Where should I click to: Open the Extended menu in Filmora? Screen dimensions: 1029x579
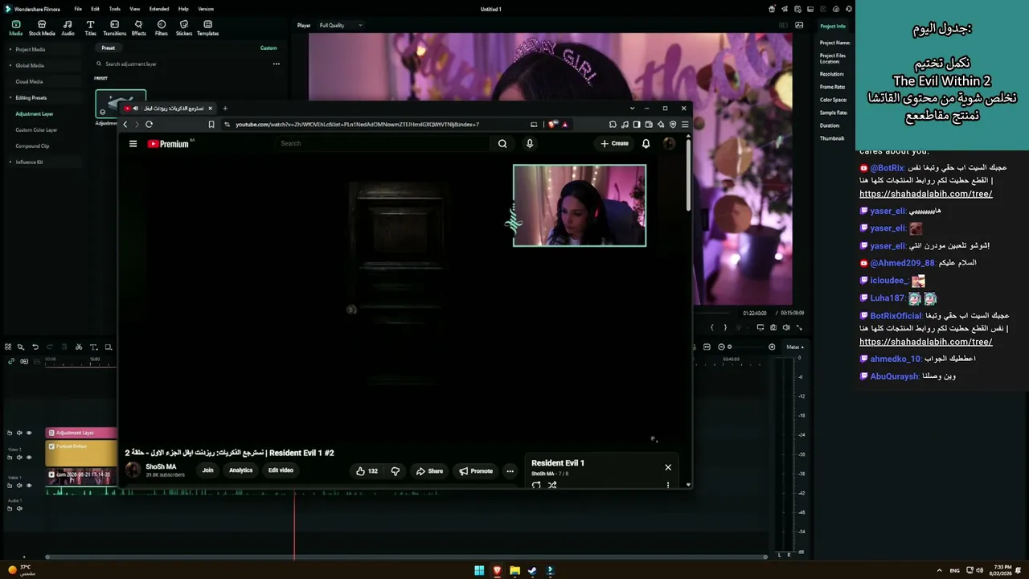(x=159, y=9)
